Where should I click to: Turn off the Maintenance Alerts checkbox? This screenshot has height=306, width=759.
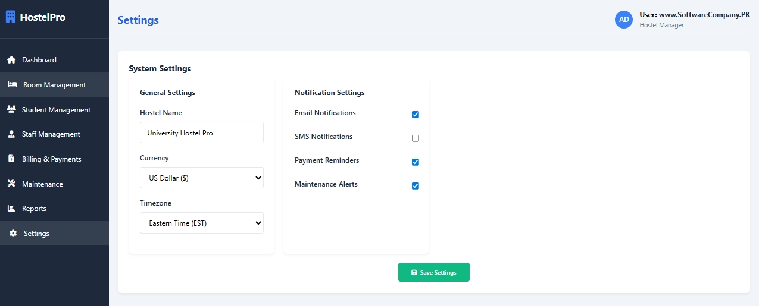(416, 186)
